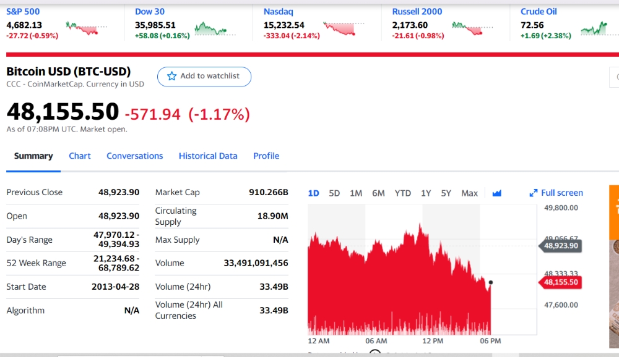Viewport: 619px width, 357px height.
Task: Click the Crude Oil change +1.69 (+2.38%)
Action: pos(546,36)
